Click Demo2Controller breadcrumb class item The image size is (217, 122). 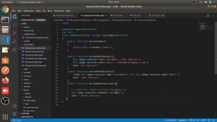tap(123, 20)
